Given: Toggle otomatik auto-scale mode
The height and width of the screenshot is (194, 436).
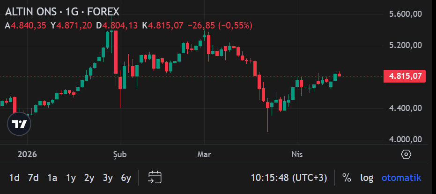Looking at the screenshot, I should click(x=401, y=178).
